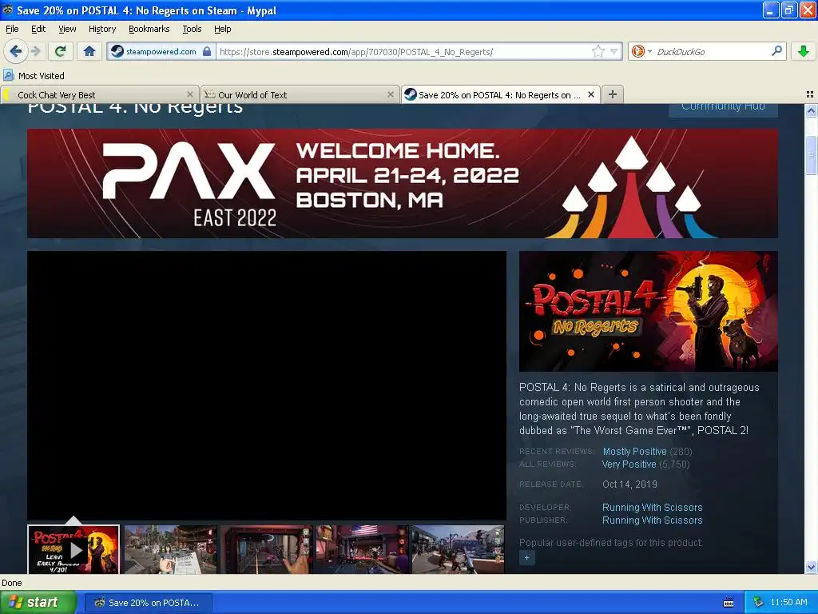Screen dimensions: 818x614
Task: Bookmark this page with the star icon
Action: [598, 51]
